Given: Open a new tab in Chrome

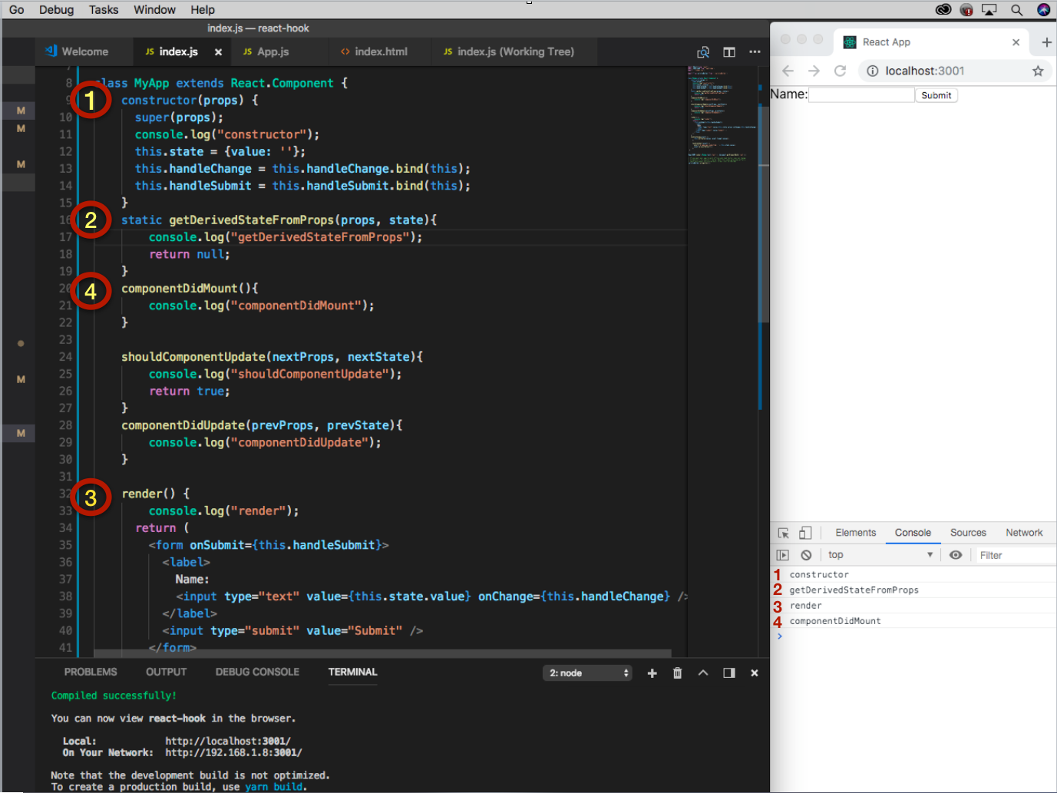Looking at the screenshot, I should (x=1046, y=42).
